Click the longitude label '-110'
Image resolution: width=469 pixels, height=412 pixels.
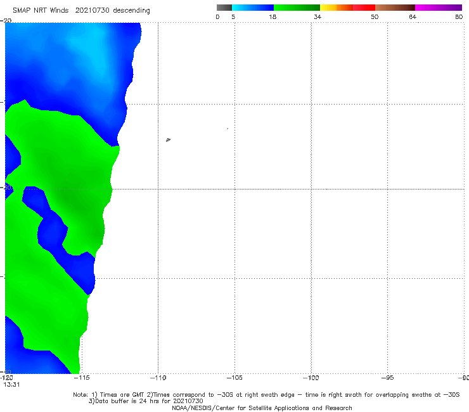[158, 378]
